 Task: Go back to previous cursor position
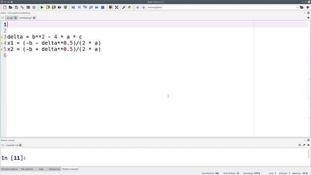pyautogui.click(x=138, y=7)
